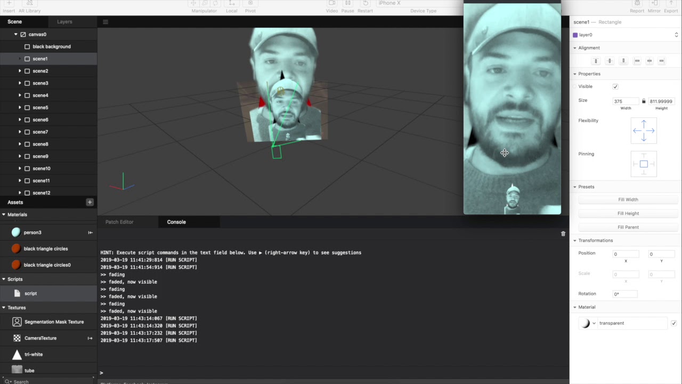Click the Insert toolbar icon

pyautogui.click(x=9, y=3)
